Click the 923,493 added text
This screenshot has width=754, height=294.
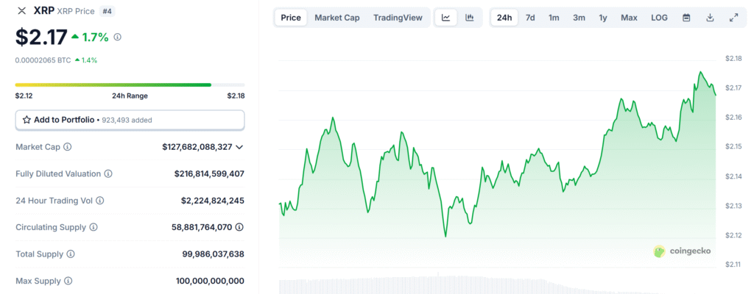point(126,120)
